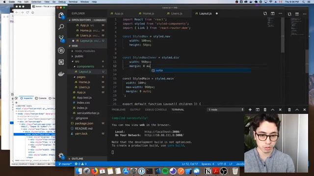This screenshot has height=176, width=314.
Task: Click the master branch in status bar
Action: click(65, 164)
